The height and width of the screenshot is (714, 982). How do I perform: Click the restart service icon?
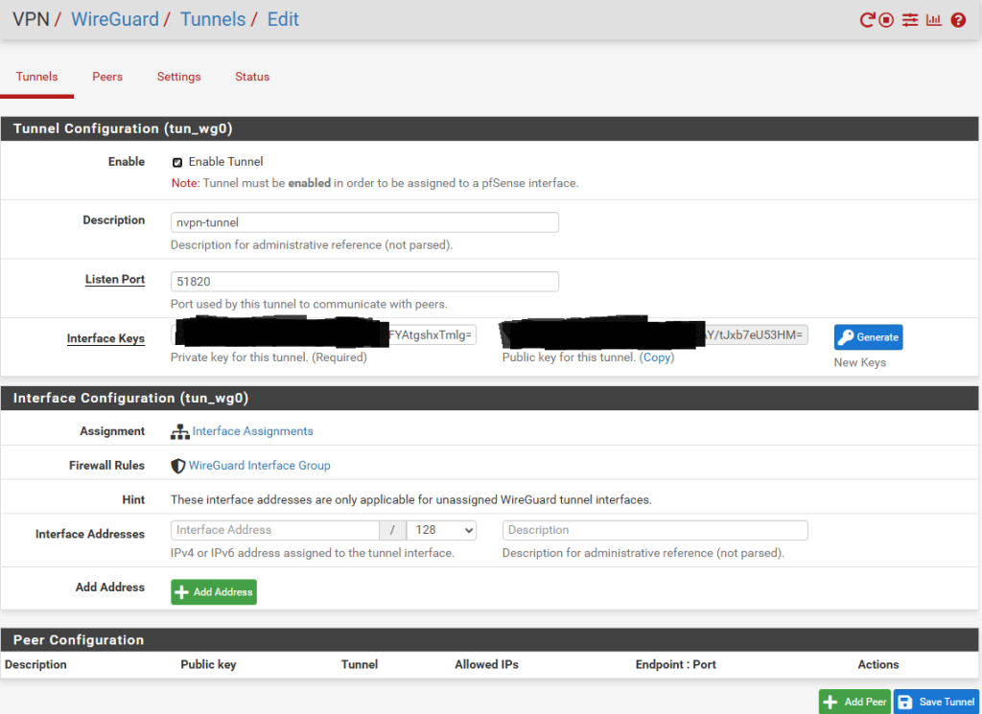coord(867,20)
